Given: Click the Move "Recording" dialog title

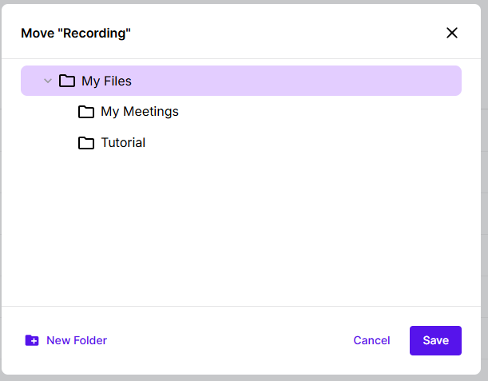Looking at the screenshot, I should (x=76, y=33).
